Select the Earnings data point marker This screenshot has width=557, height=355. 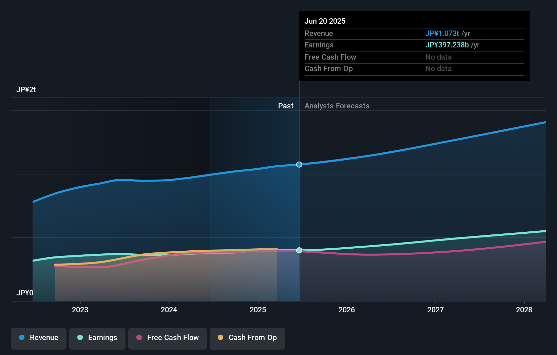point(299,250)
